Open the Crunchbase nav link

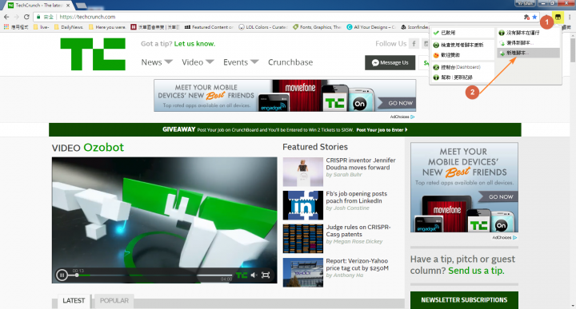click(290, 62)
